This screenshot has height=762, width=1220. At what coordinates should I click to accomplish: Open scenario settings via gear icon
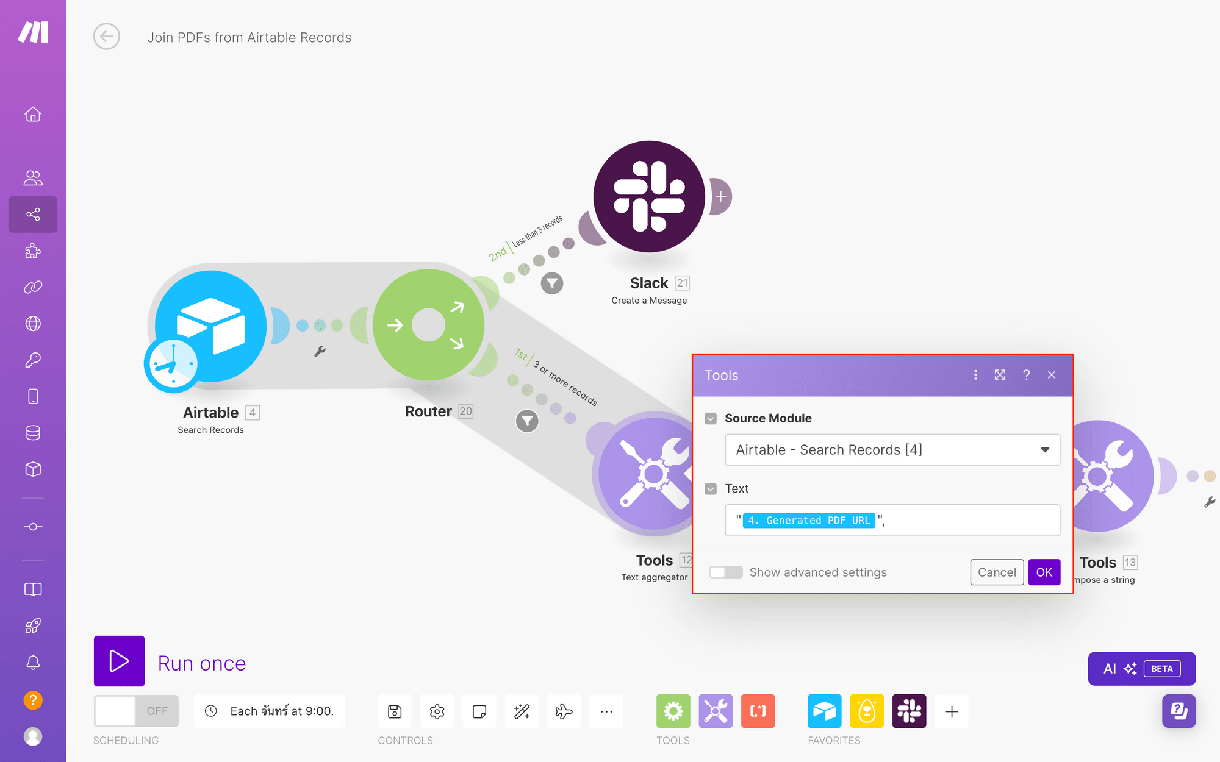pos(437,711)
